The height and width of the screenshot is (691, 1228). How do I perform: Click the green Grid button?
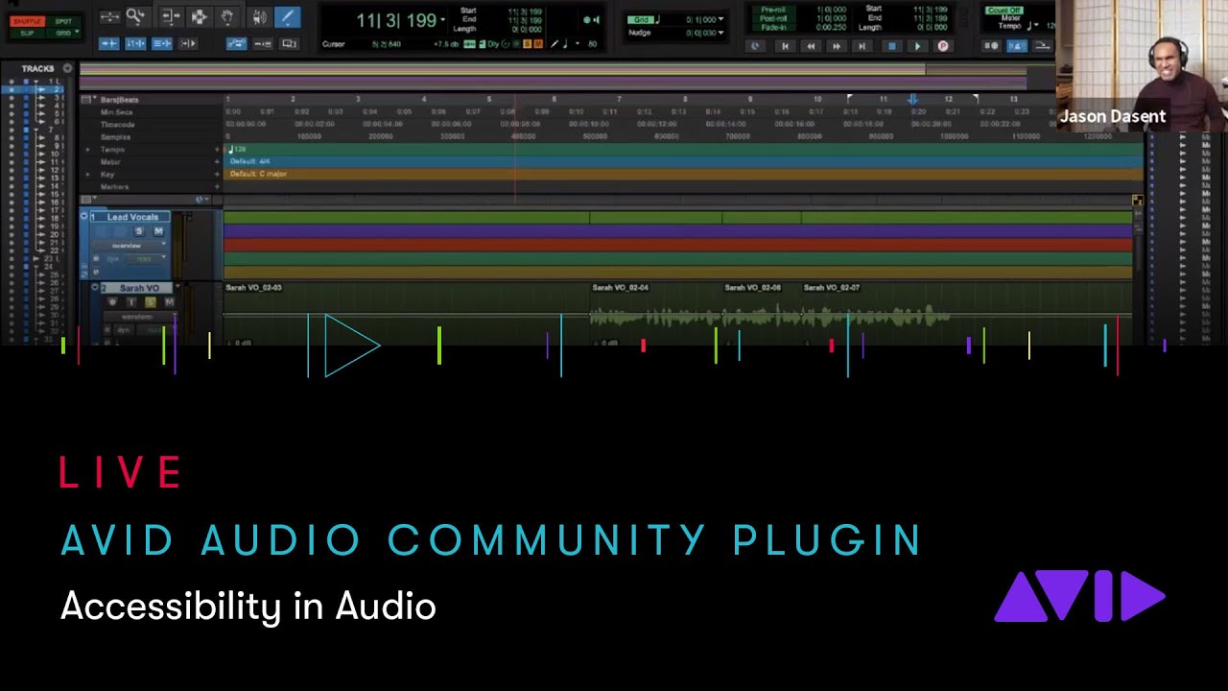tap(640, 20)
